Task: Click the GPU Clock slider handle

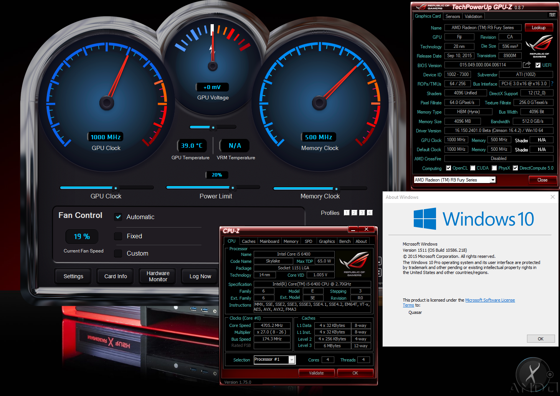Action: click(x=115, y=188)
